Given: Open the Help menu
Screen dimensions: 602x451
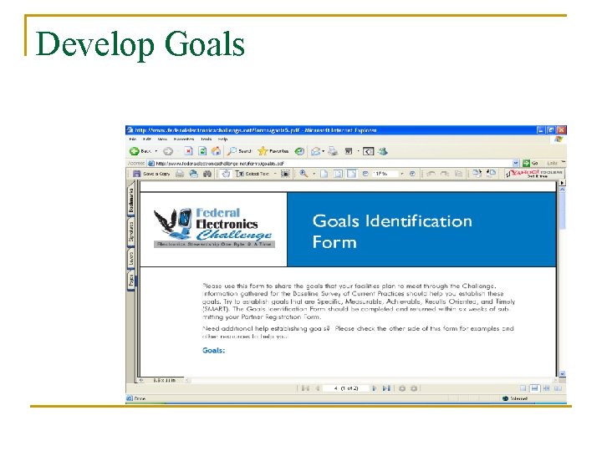Looking at the screenshot, I should pyautogui.click(x=222, y=139).
